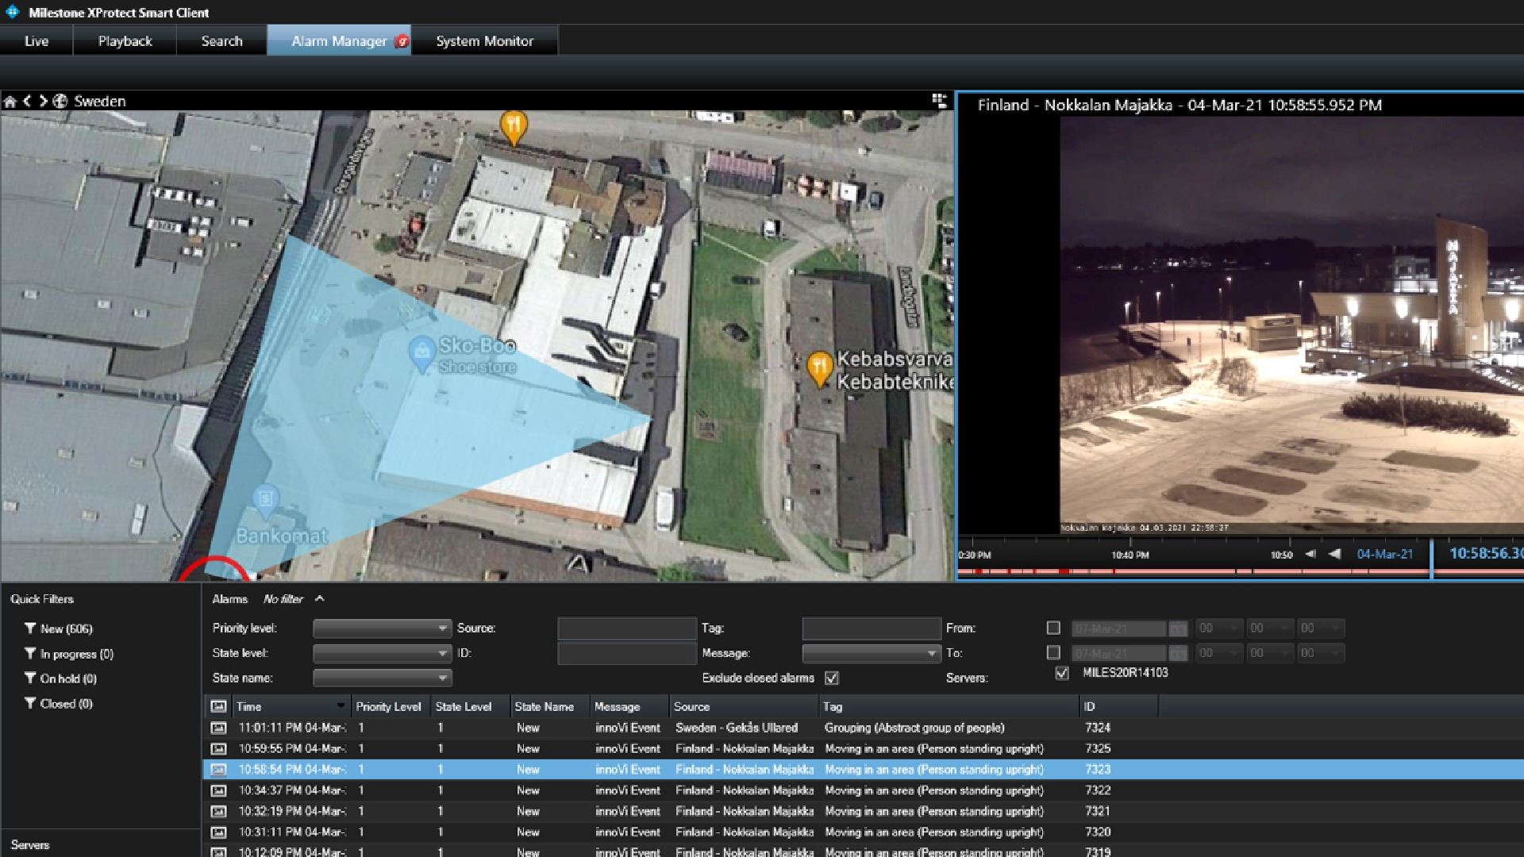Image resolution: width=1524 pixels, height=857 pixels.
Task: Click the restaurant pin at map top
Action: [514, 127]
